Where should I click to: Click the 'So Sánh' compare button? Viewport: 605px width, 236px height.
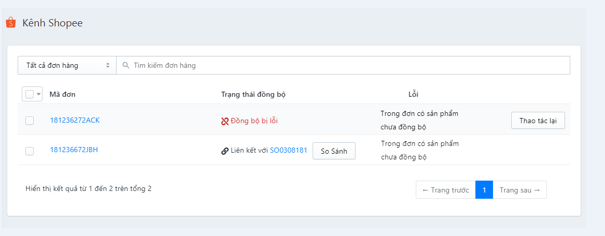tap(334, 151)
